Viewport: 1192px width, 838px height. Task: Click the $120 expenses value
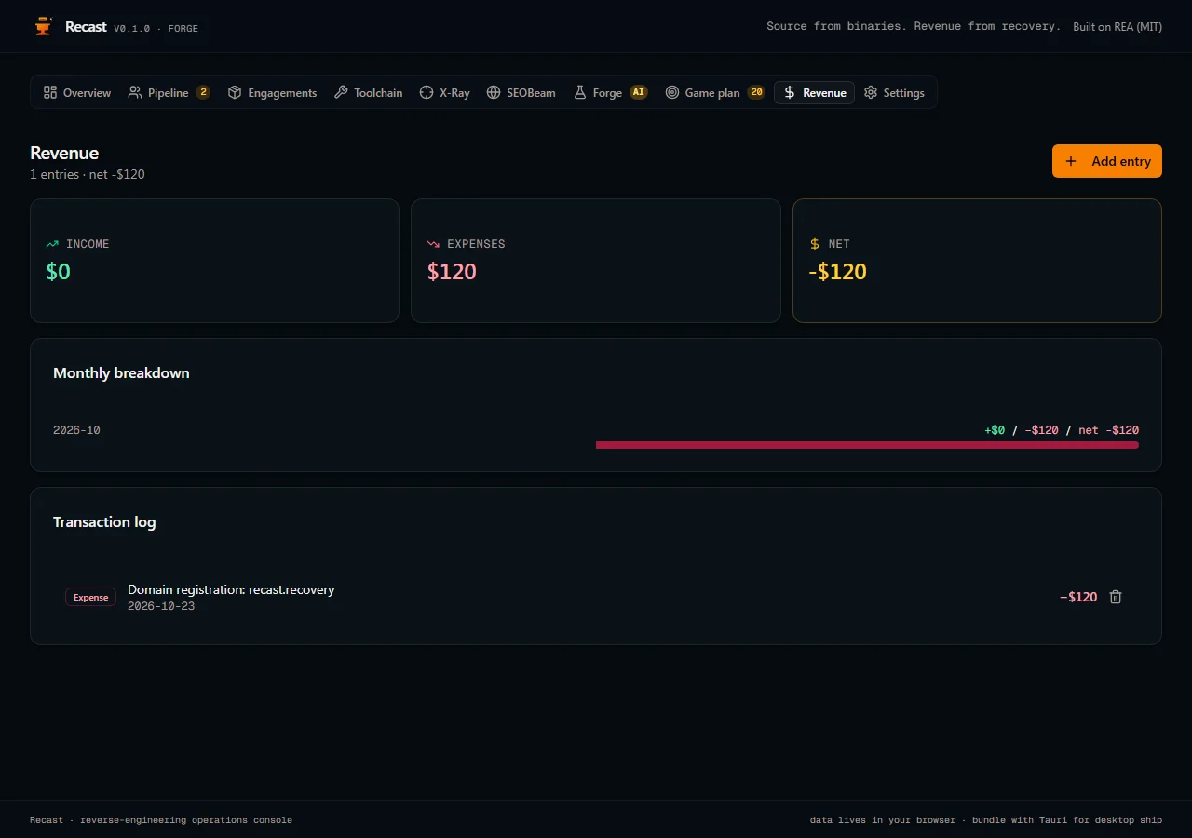pyautogui.click(x=452, y=272)
